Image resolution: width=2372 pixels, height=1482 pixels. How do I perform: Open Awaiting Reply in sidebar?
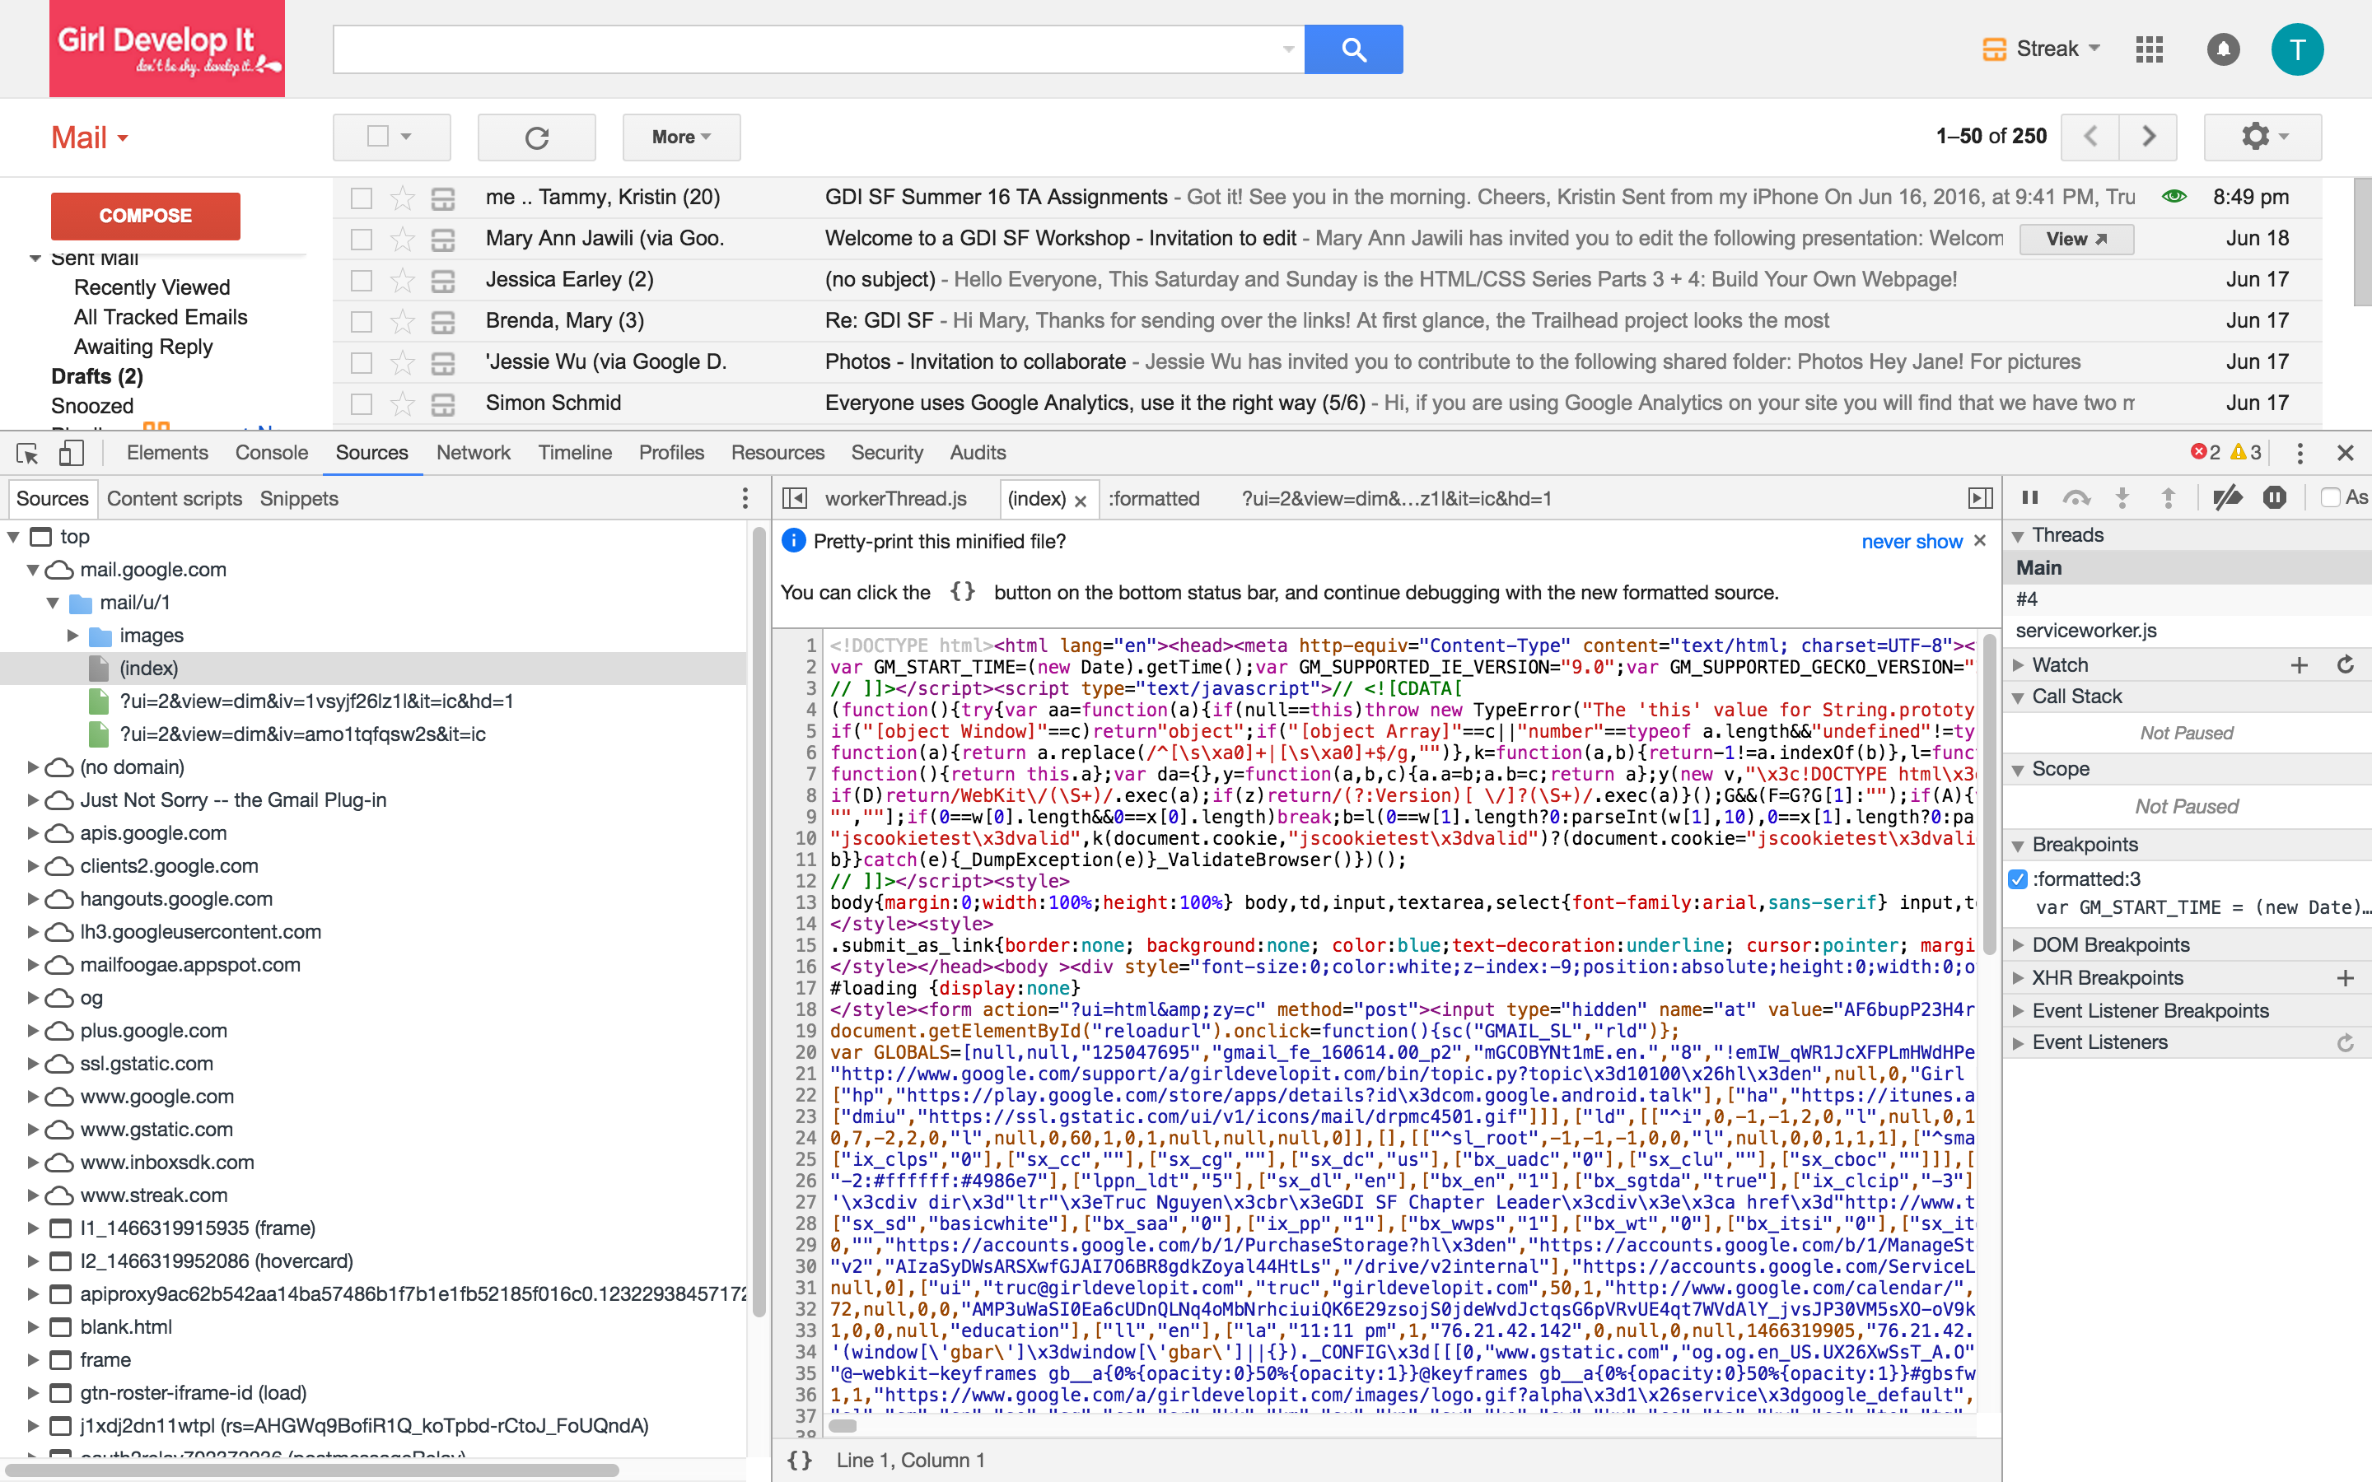[143, 347]
